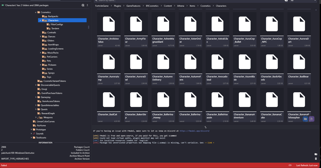Click the search-folder icon in the left header
The width and height of the screenshot is (321, 168).
83,5
